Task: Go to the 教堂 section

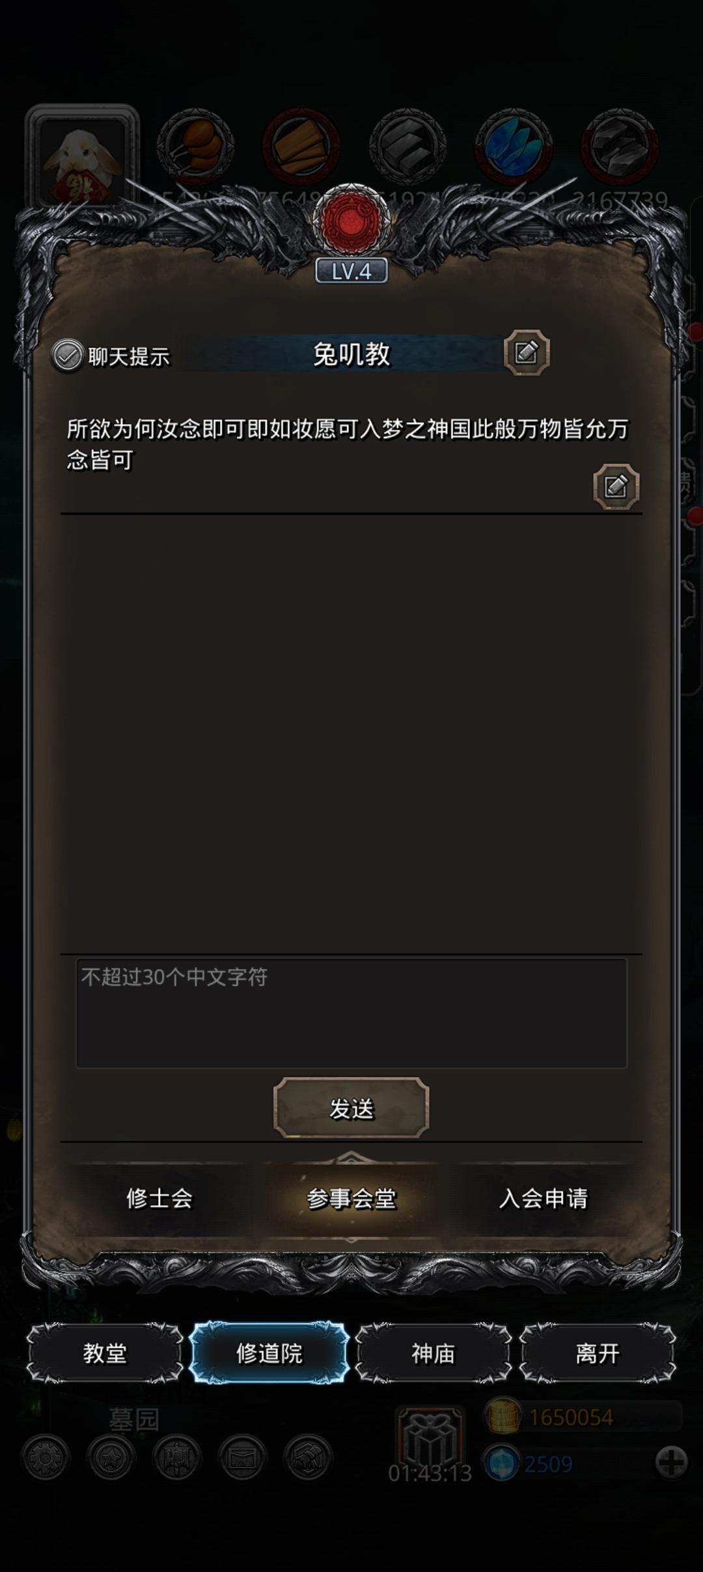Action: 105,1353
